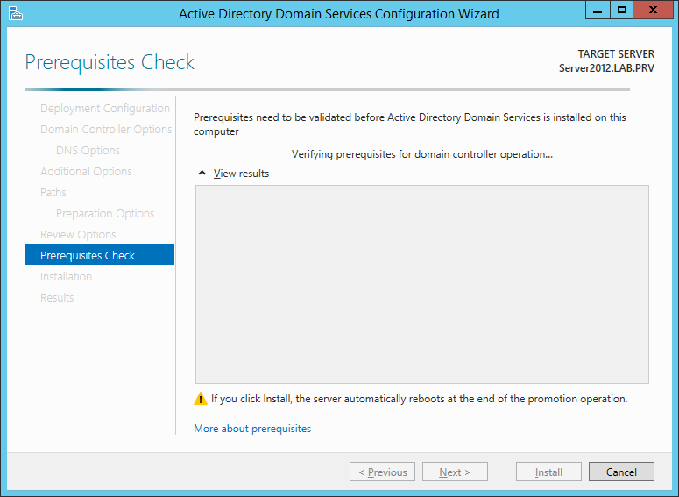The height and width of the screenshot is (497, 679).
Task: Open Additional Options step
Action: (x=86, y=171)
